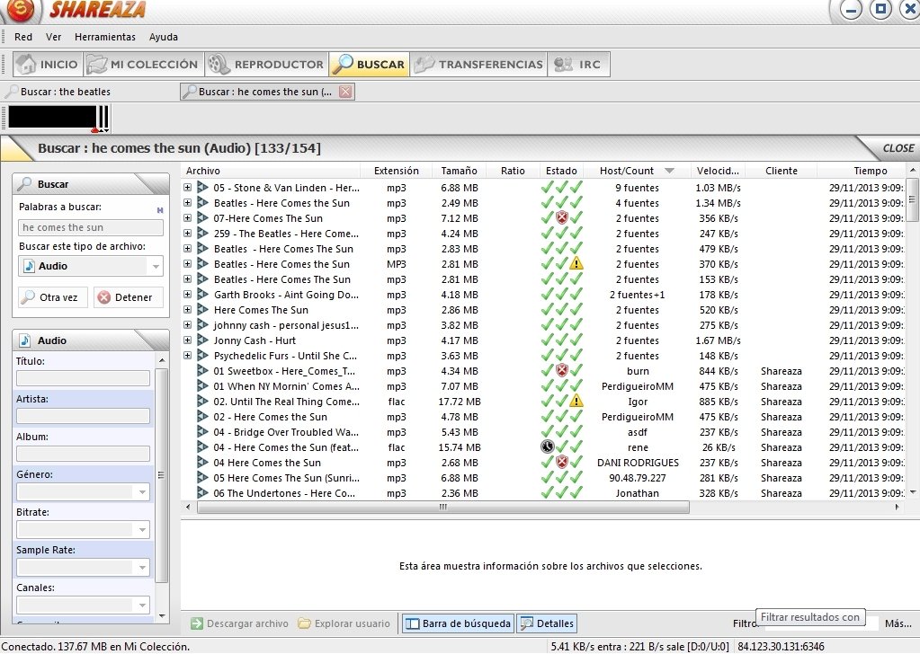Sort by the Cliente column header
The width and height of the screenshot is (920, 654).
click(x=781, y=171)
